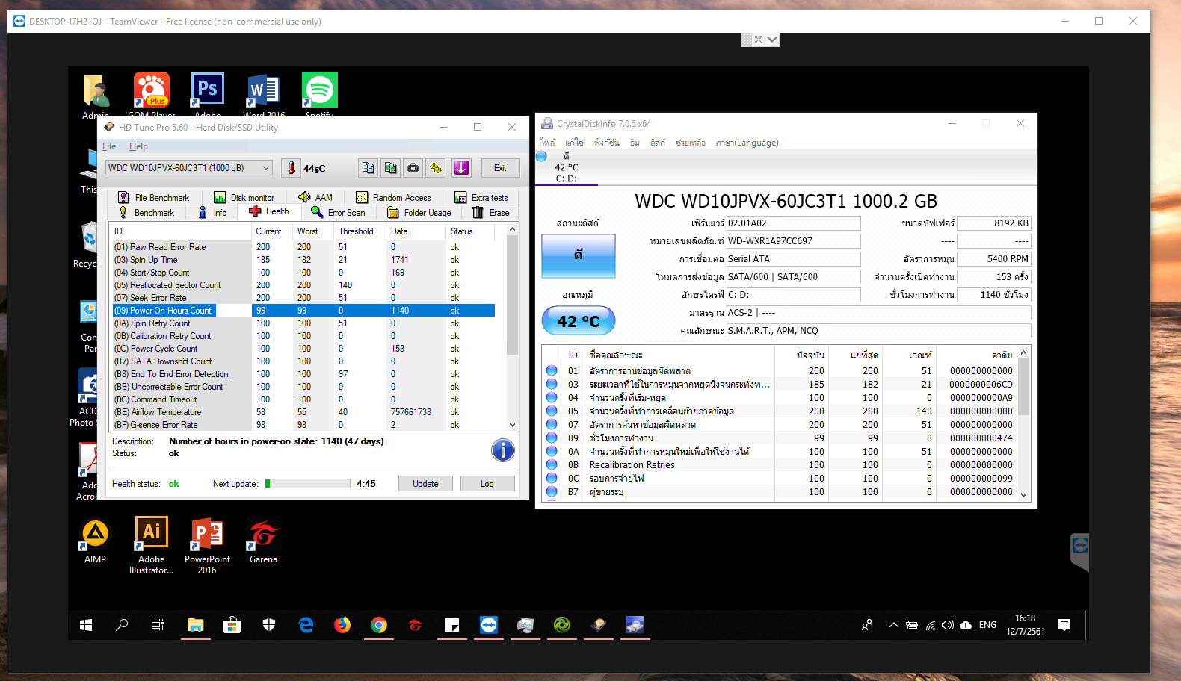1181x681 pixels.
Task: Select the (01) Raw Read Error Rate row
Action: (x=303, y=247)
